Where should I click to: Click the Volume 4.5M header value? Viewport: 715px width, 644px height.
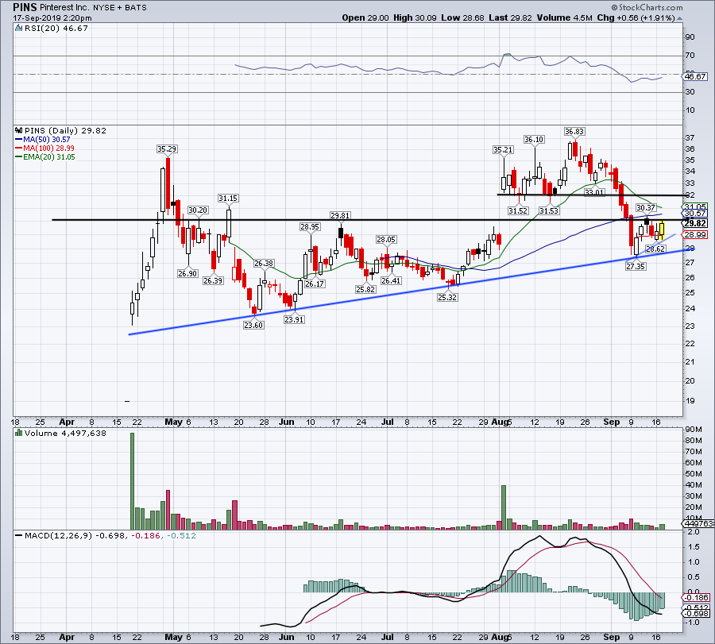(565, 17)
